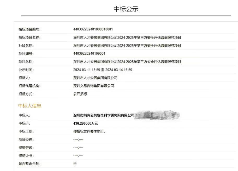The width and height of the screenshot is (238, 171).
Task: Select the 公开招标 value
Action: [x=80, y=94]
